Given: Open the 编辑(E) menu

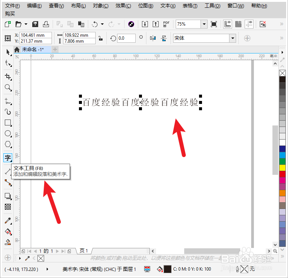Looking at the screenshot, I should point(34,6).
